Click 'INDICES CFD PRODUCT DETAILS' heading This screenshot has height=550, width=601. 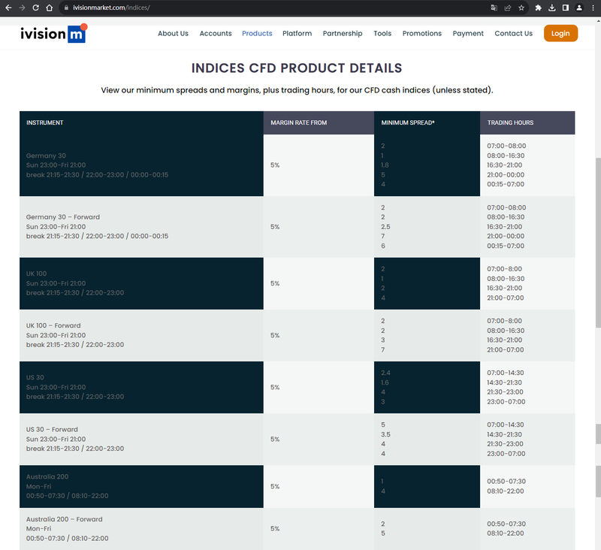(297, 68)
